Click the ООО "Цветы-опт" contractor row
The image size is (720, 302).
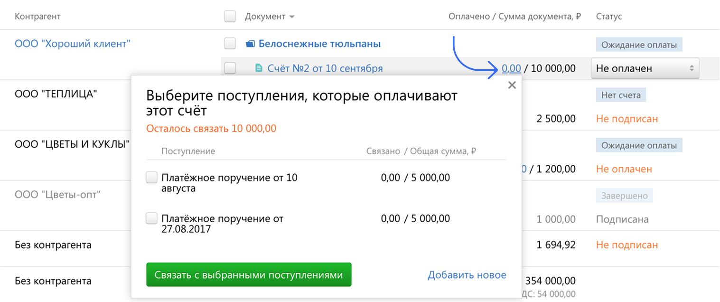point(57,195)
